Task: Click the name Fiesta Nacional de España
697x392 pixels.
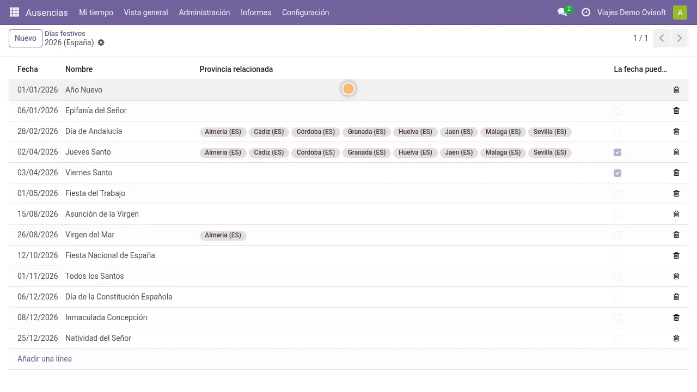Action: point(110,255)
